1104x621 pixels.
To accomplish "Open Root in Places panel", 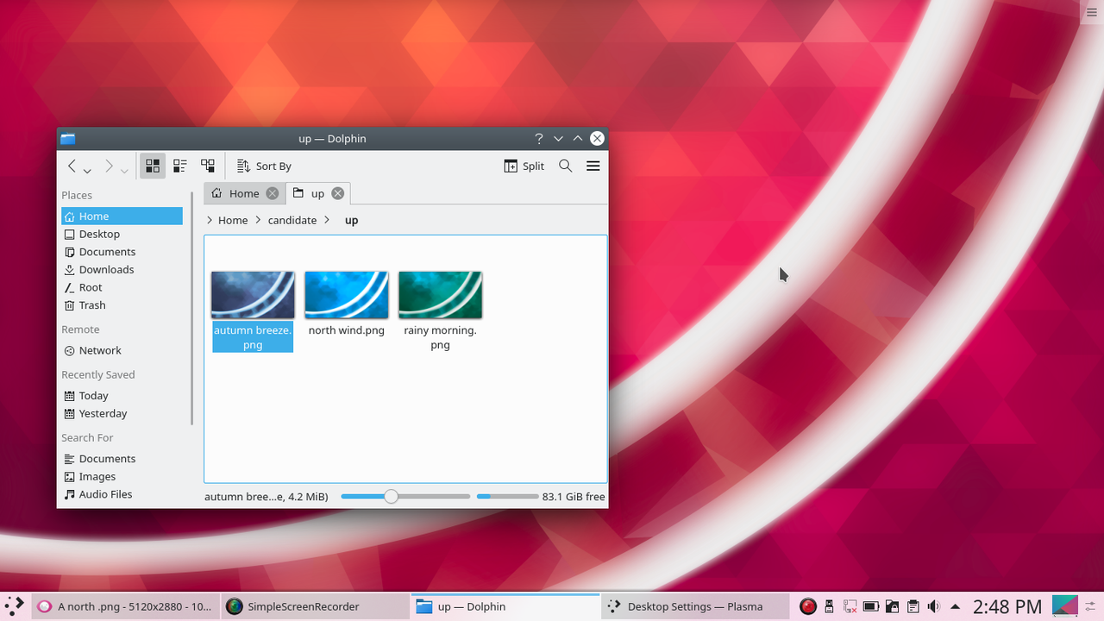I will (122, 287).
